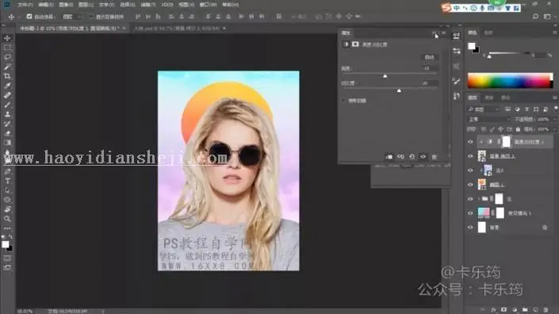Select the Move tool in the toolbox
This screenshot has width=559, height=314.
tap(7, 38)
